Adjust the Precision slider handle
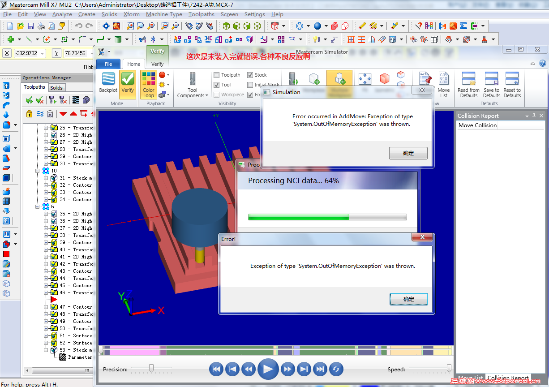 click(x=151, y=368)
